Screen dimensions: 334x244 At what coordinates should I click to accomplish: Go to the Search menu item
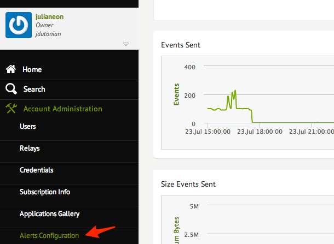click(x=34, y=89)
